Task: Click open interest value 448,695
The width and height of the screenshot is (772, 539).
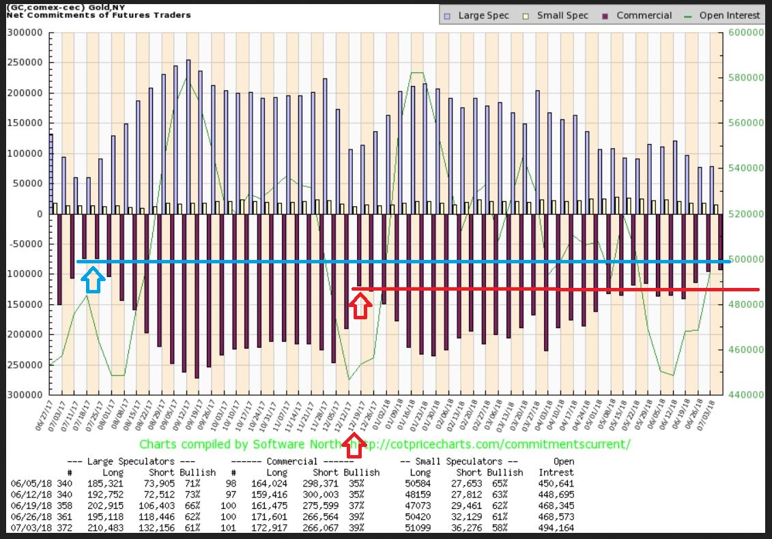Action: [x=556, y=494]
